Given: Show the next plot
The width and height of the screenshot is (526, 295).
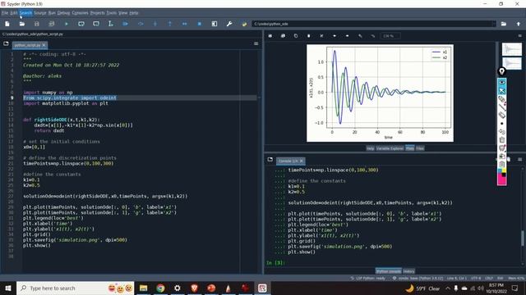Looking at the screenshot, I should 347,36.
